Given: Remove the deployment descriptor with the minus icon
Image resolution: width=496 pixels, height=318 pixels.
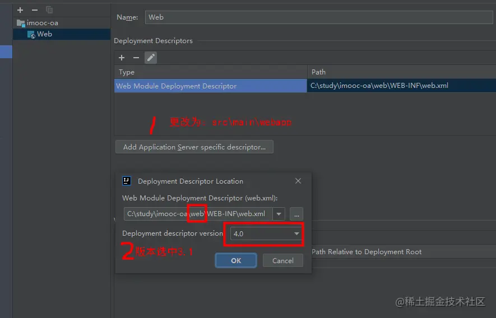Looking at the screenshot, I should click(136, 58).
